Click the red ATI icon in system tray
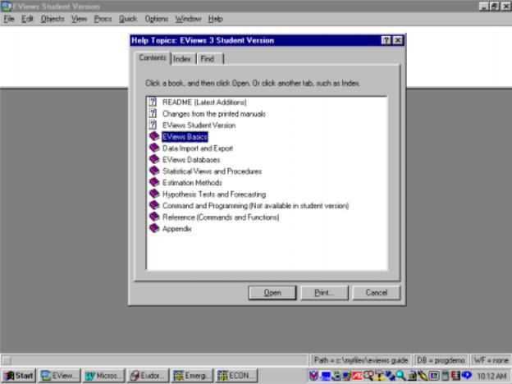 (357, 376)
